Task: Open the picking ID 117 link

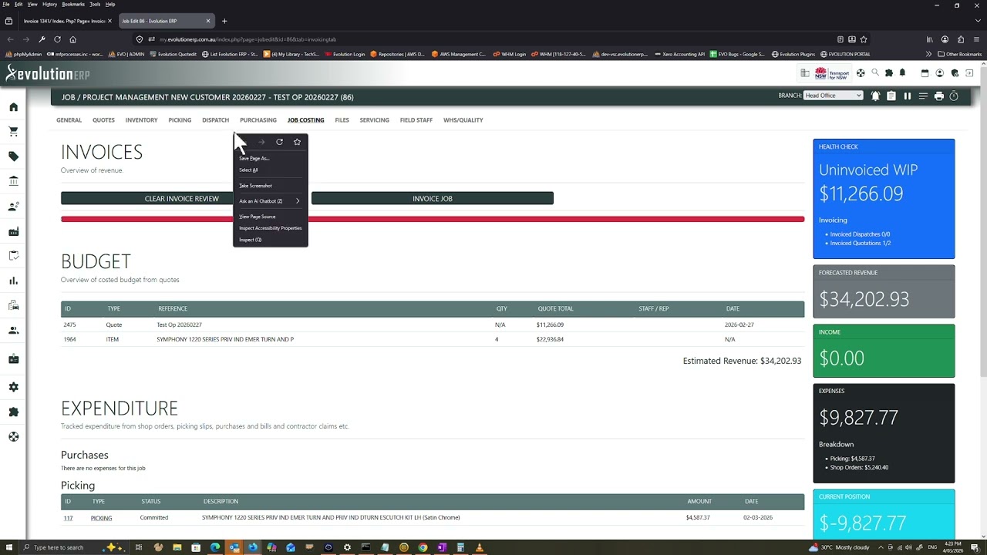Action: pyautogui.click(x=68, y=518)
